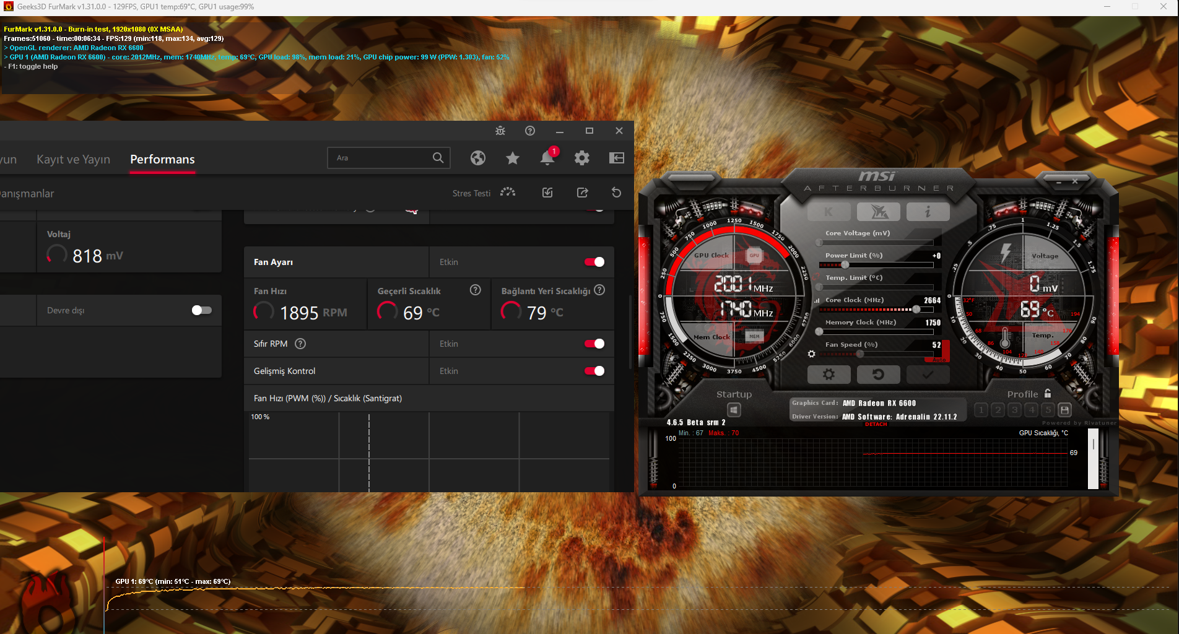Open the info button in MSI Afterburner

click(928, 212)
